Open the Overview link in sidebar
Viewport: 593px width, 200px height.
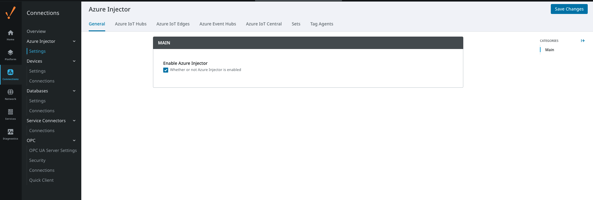(36, 31)
